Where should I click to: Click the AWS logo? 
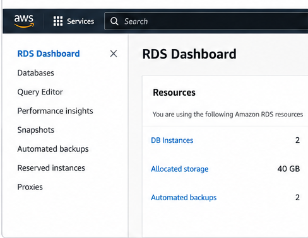coord(24,21)
